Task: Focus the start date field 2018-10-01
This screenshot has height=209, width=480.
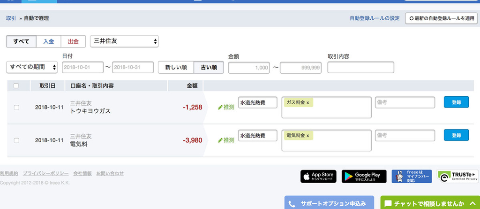Action: pyautogui.click(x=82, y=68)
